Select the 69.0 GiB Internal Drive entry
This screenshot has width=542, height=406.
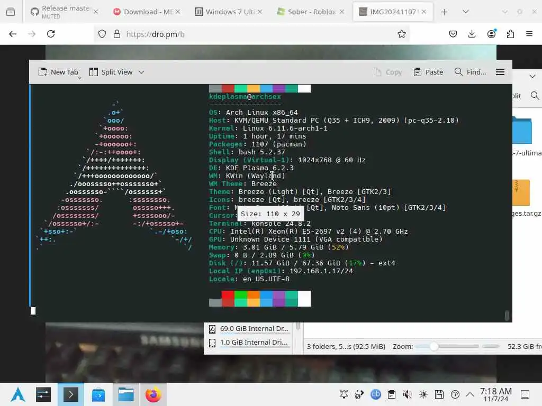[x=249, y=329]
